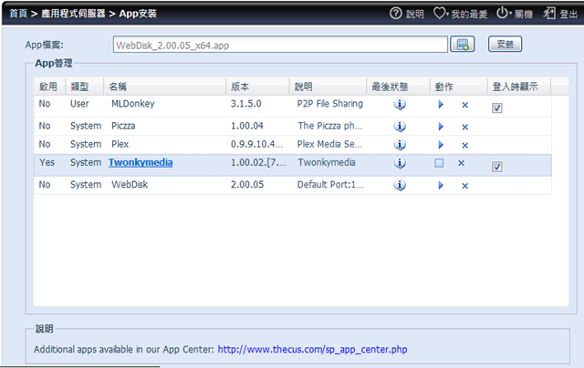
Task: Remove WebDisk using its X icon
Action: (x=464, y=186)
